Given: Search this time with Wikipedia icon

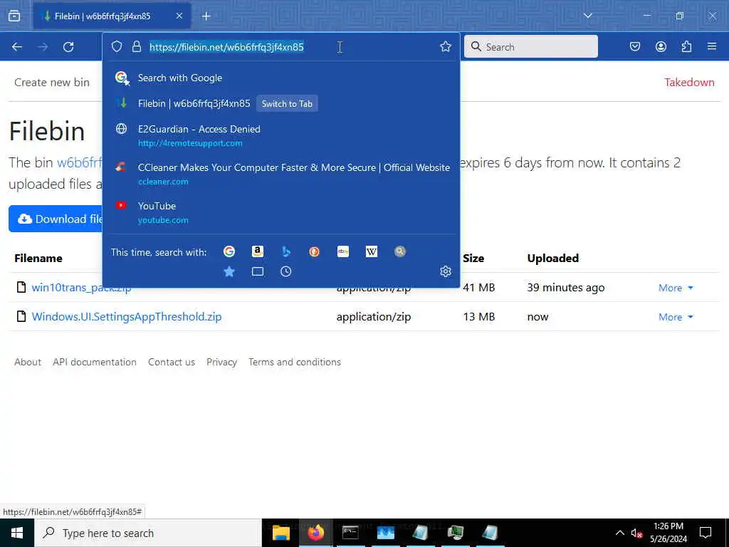Looking at the screenshot, I should coord(372,251).
